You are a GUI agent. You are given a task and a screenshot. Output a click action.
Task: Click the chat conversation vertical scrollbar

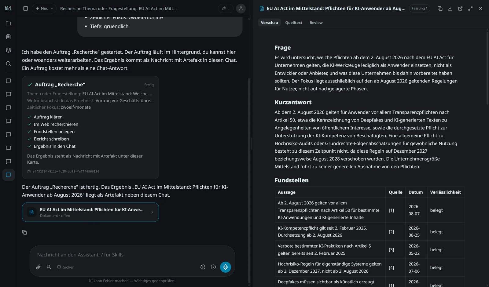coord(249,180)
